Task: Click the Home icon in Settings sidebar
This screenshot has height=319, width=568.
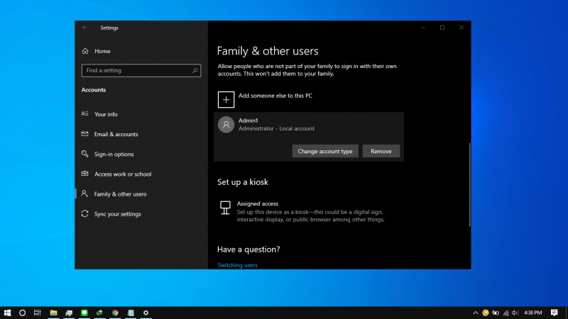Action: (x=85, y=51)
